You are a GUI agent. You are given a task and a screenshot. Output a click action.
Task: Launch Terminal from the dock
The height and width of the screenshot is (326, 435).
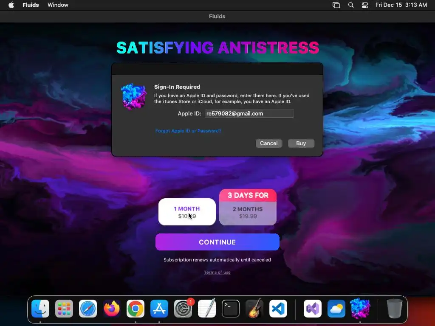point(231,309)
